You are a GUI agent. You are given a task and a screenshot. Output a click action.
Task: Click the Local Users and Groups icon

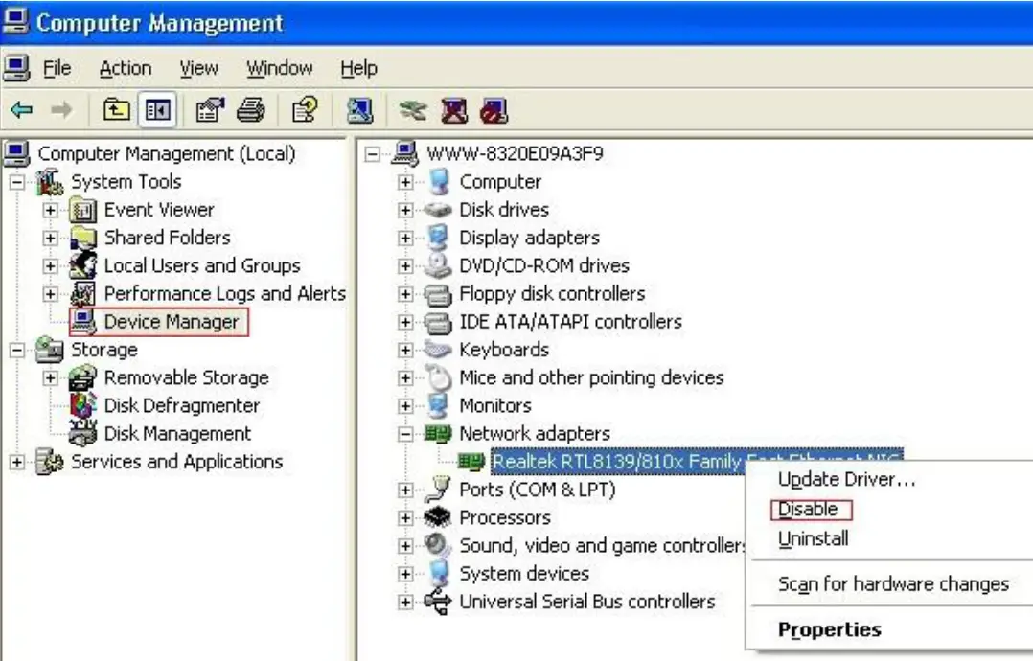click(83, 265)
